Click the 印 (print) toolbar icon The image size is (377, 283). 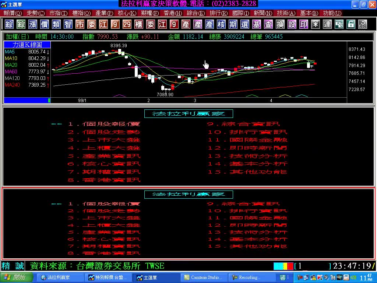tap(304, 24)
